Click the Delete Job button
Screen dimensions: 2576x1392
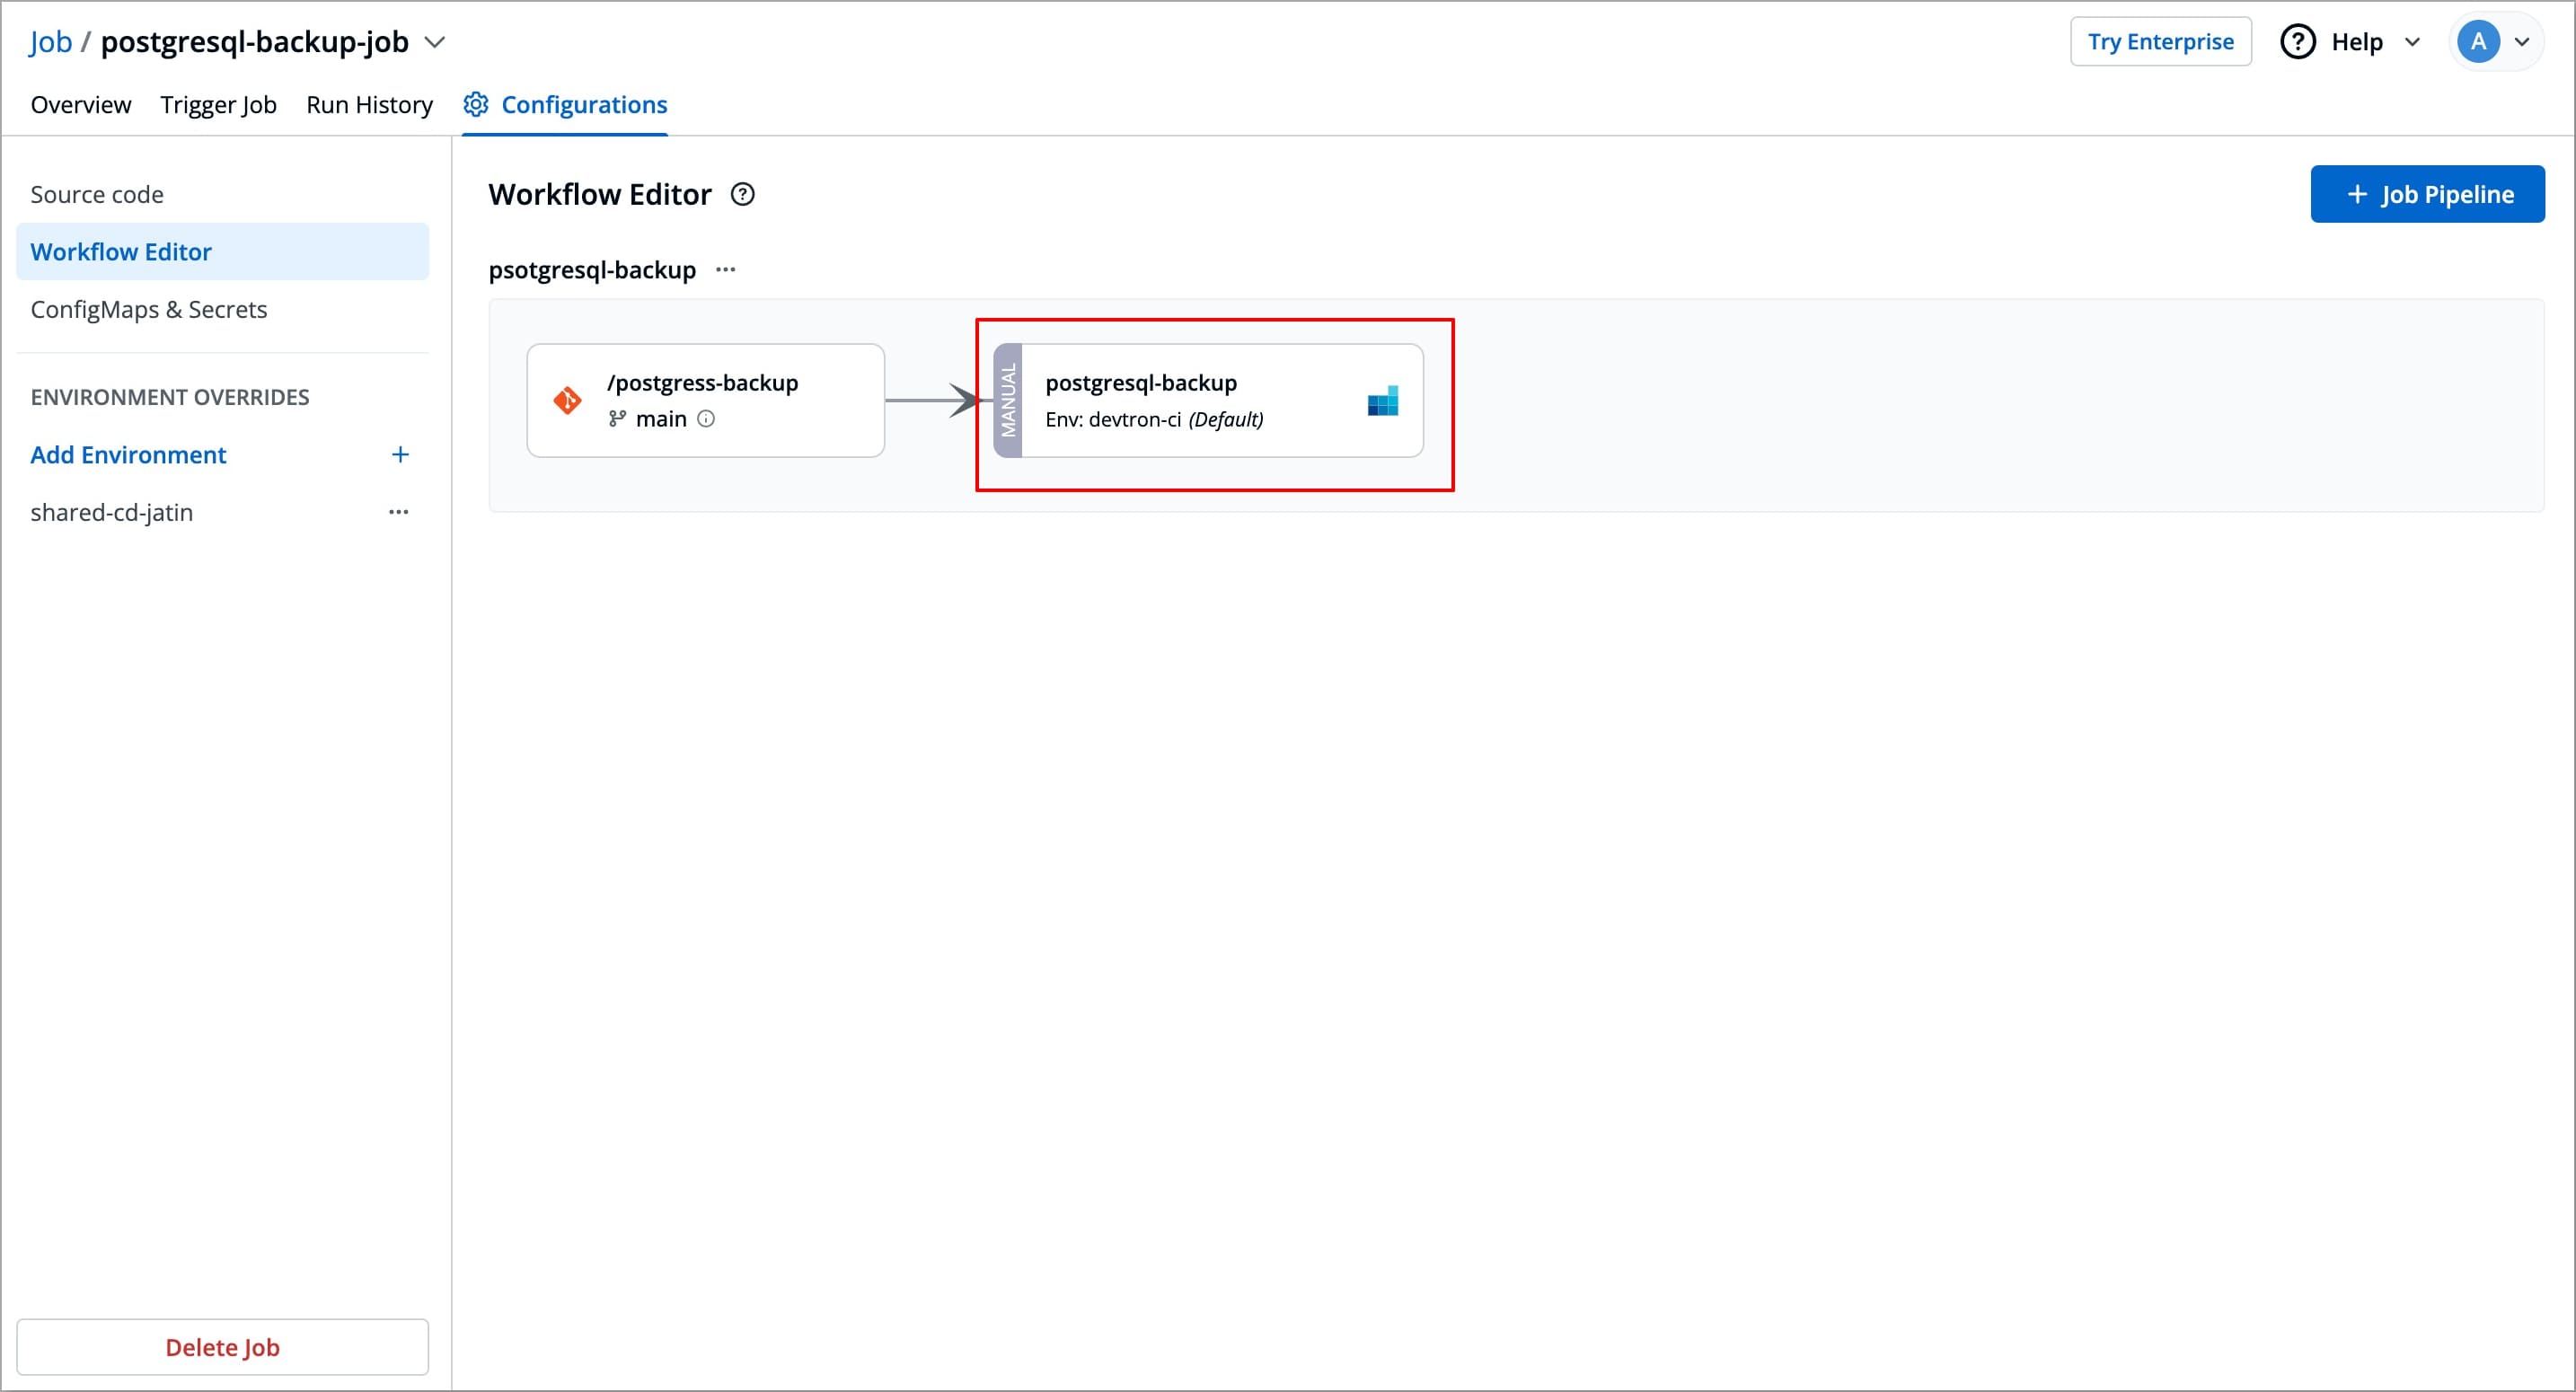(222, 1347)
